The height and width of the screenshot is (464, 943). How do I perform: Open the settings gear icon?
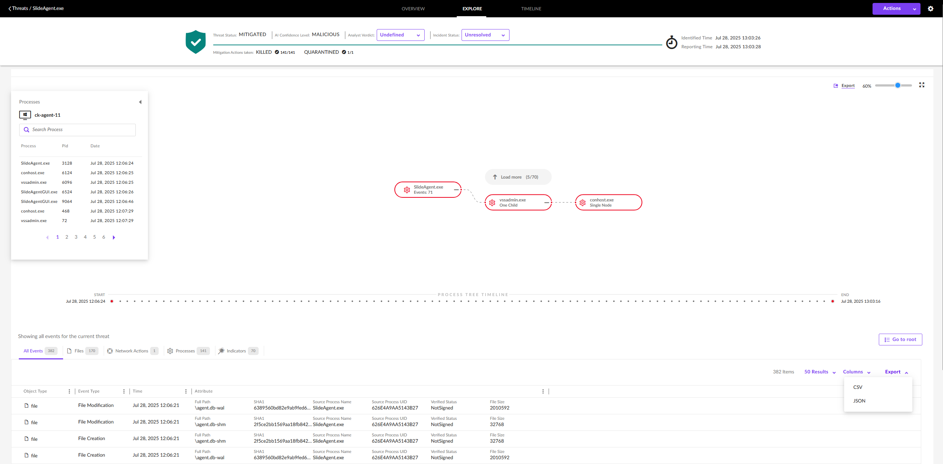(x=930, y=9)
